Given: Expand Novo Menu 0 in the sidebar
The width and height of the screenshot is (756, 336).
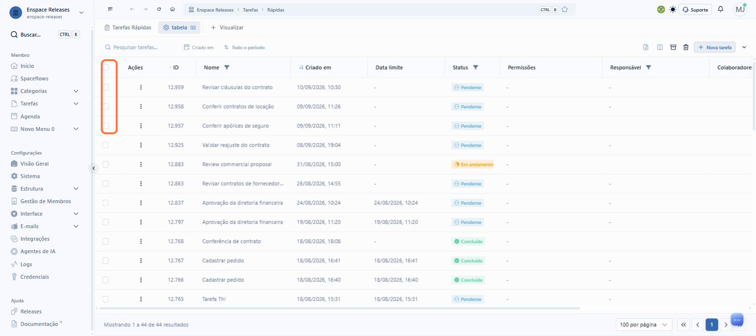Looking at the screenshot, I should (x=76, y=129).
